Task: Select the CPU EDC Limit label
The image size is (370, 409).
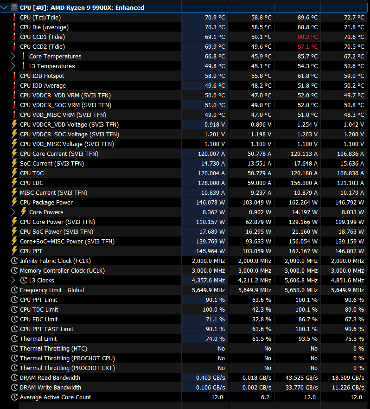Action: (38, 319)
